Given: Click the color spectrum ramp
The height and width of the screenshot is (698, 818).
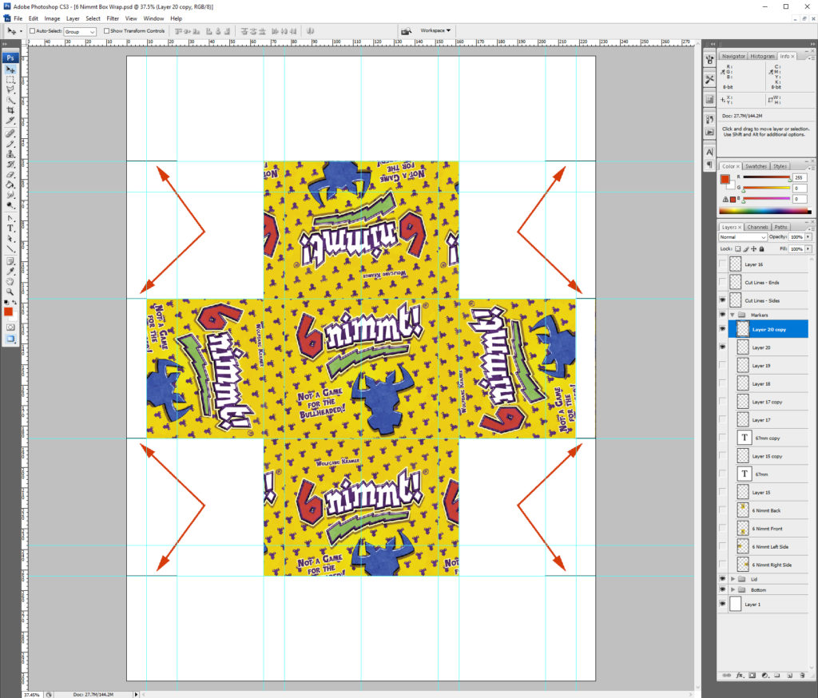Looking at the screenshot, I should (x=764, y=211).
